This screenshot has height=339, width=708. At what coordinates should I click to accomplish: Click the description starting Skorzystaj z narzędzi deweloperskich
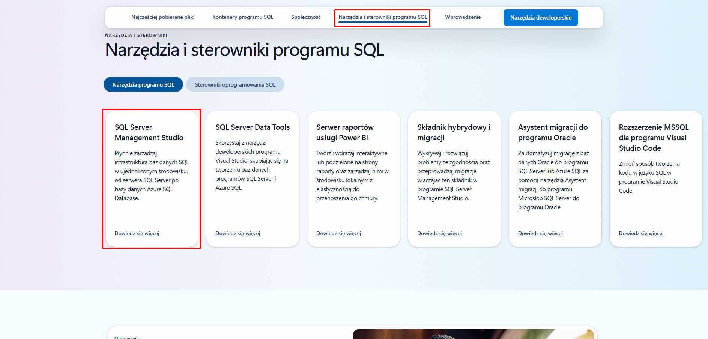(252, 165)
